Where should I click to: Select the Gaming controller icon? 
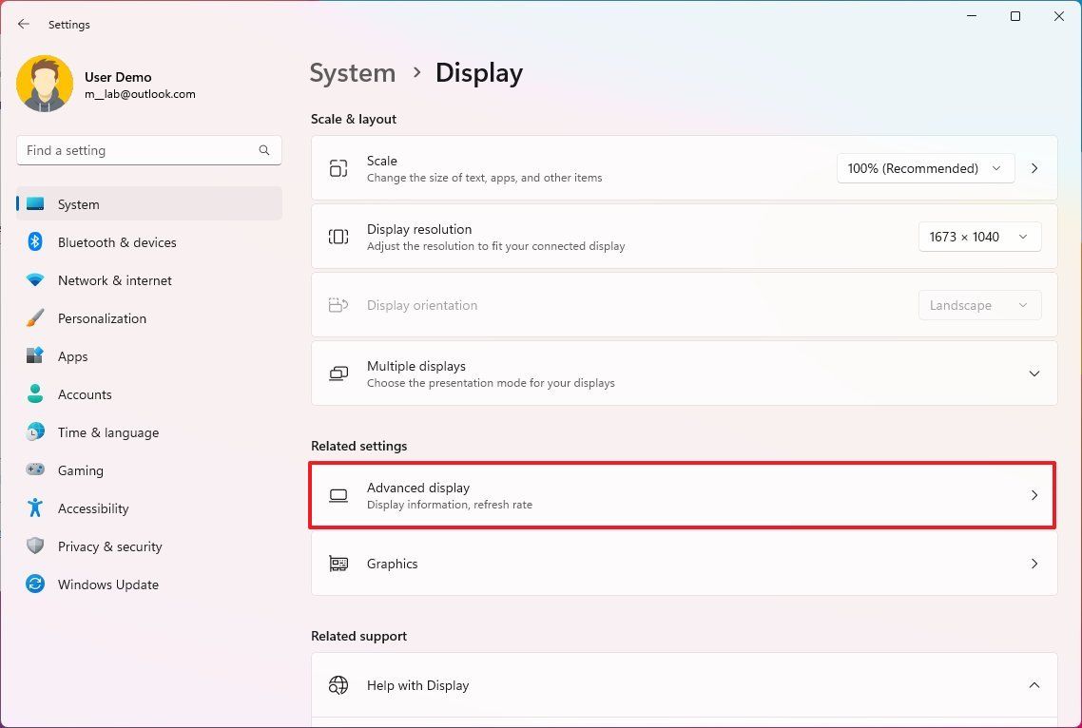pos(34,470)
